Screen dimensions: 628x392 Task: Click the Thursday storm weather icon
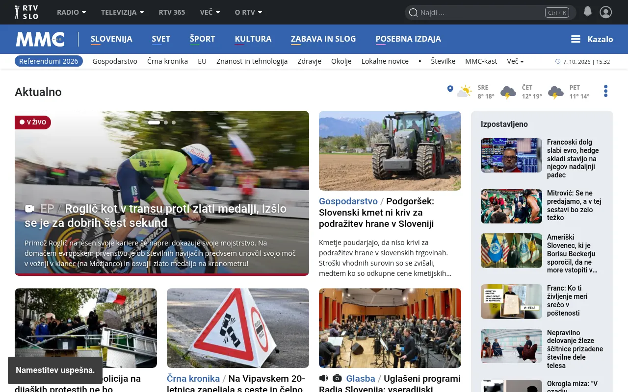point(508,92)
